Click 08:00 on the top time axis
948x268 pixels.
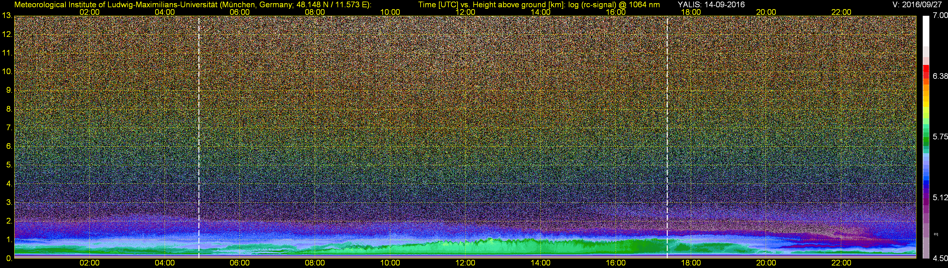point(315,12)
